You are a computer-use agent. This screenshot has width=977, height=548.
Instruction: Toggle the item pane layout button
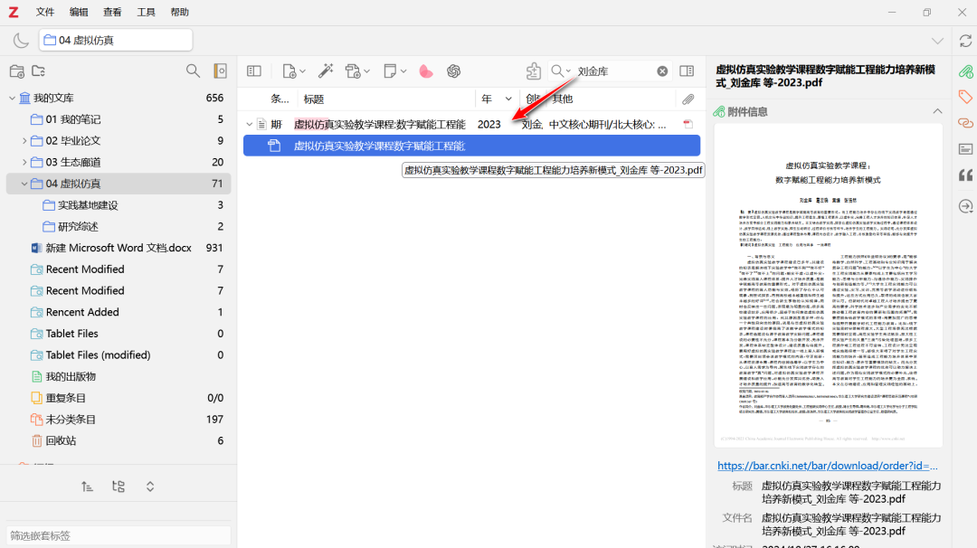(x=687, y=71)
